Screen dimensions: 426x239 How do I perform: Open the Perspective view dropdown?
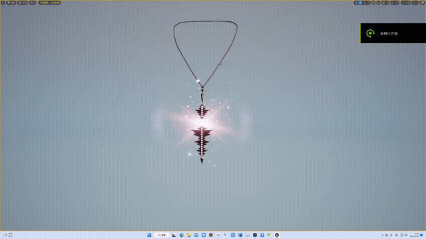click(x=11, y=3)
